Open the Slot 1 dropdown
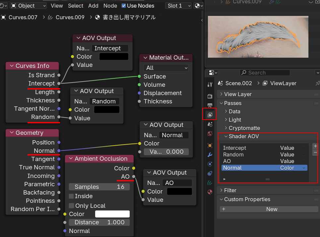320x237 pixels. pyautogui.click(x=179, y=6)
